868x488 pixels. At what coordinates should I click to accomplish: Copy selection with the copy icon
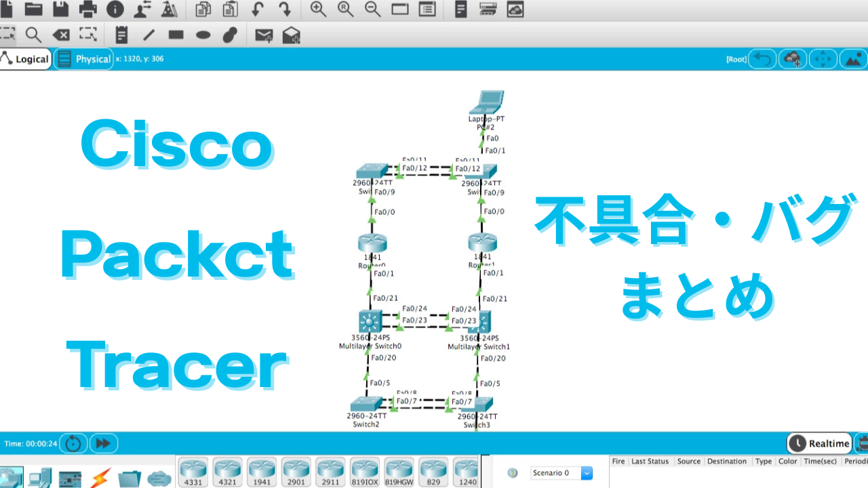pyautogui.click(x=203, y=9)
